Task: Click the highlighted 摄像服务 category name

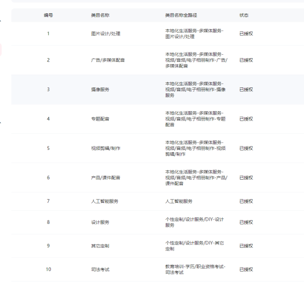Action: [x=100, y=90]
